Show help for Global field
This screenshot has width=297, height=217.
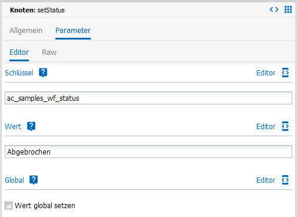click(34, 180)
